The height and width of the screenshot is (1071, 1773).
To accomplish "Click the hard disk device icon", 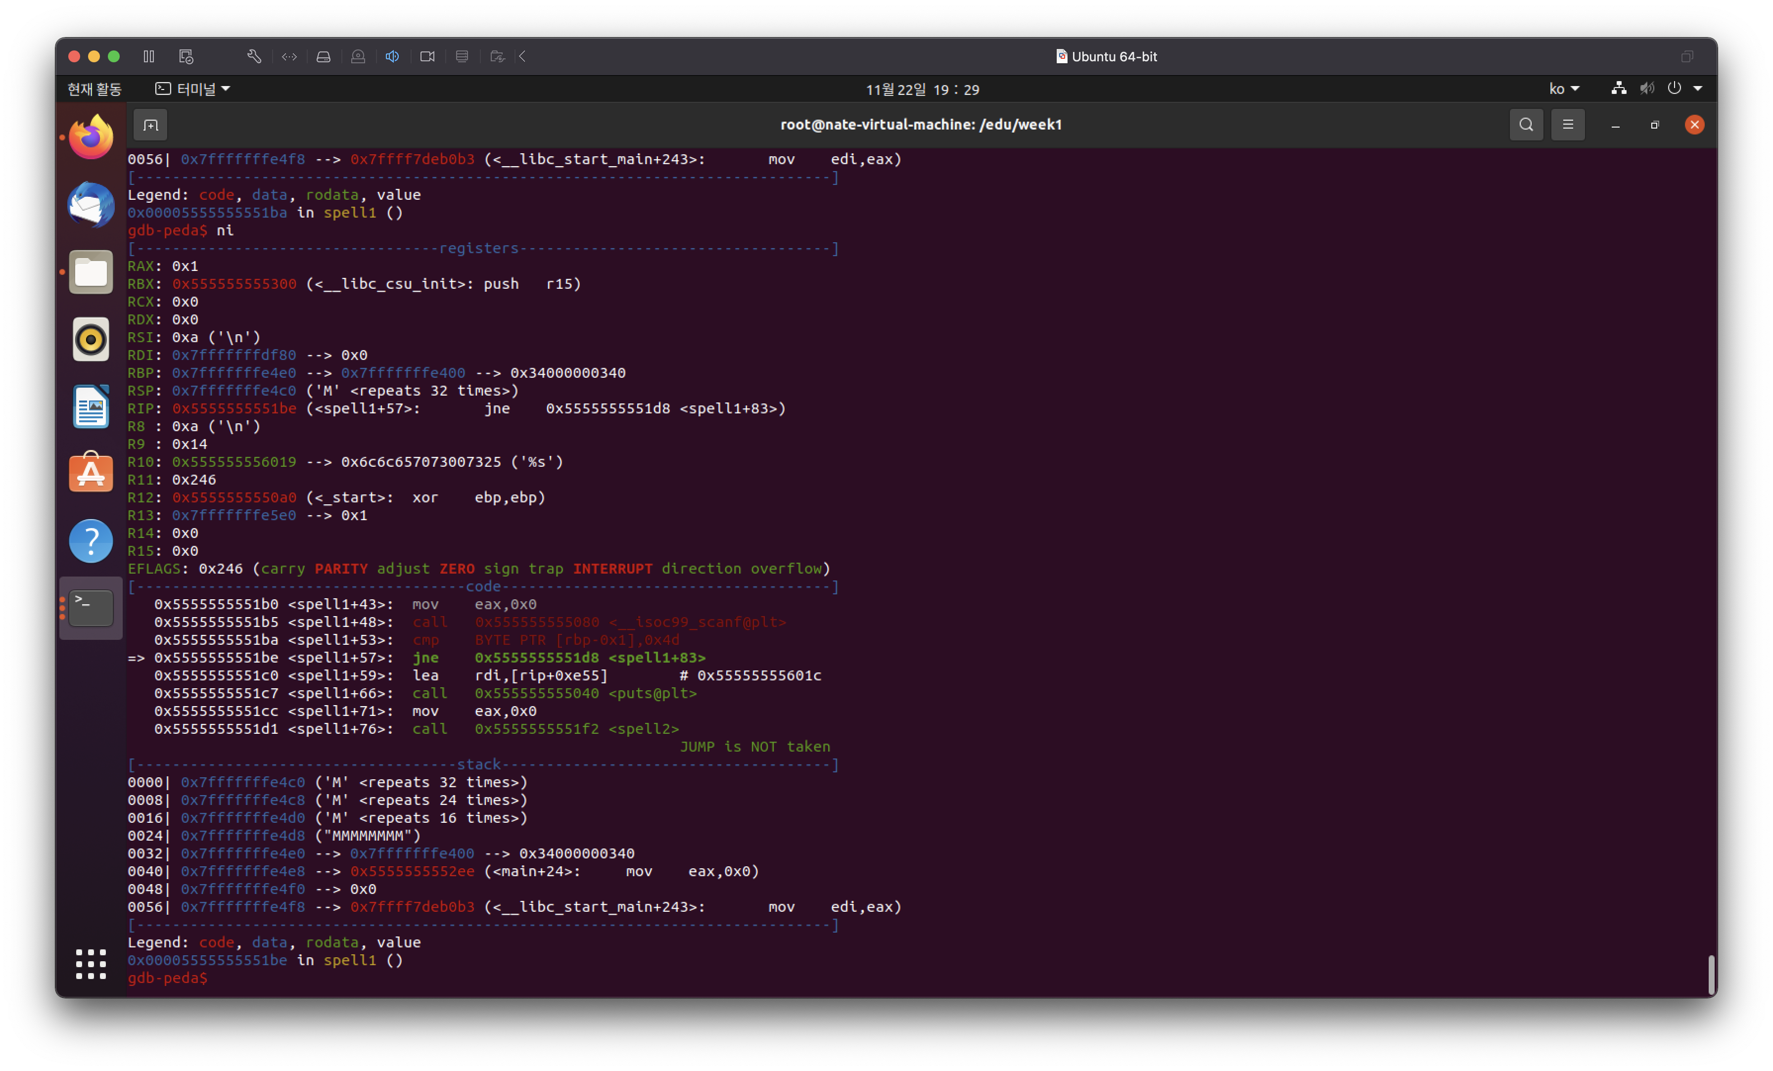I will point(324,56).
